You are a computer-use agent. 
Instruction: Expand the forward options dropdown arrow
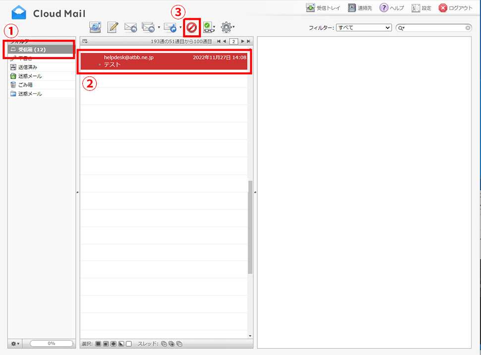tap(180, 27)
